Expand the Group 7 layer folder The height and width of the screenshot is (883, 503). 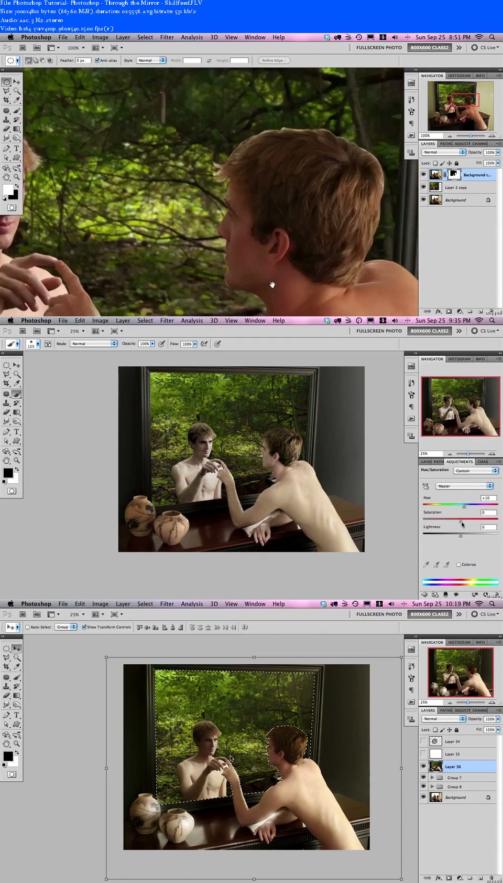[x=432, y=778]
